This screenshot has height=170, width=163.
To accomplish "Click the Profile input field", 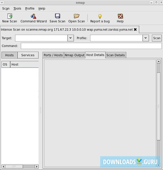I will [116, 38].
